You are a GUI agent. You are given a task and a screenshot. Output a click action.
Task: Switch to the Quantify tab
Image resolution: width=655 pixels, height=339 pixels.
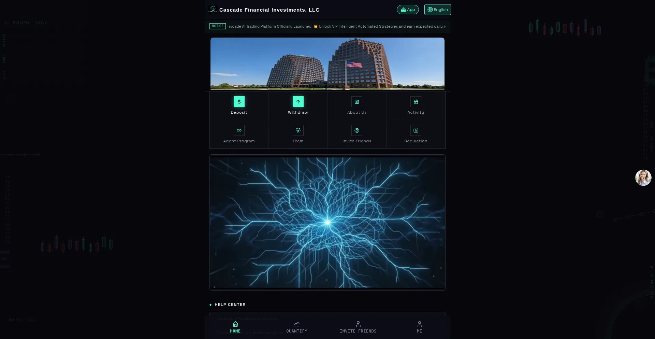(x=297, y=327)
